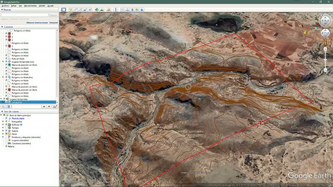Expand the Lugares temporales.kmz tree item
333x187 pixels.
point(3,62)
